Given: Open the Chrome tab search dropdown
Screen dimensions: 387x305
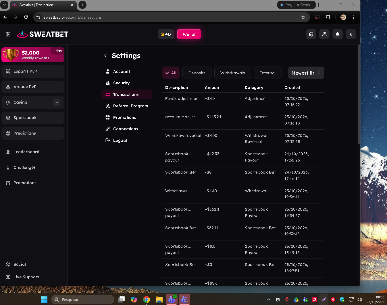Looking at the screenshot, I should [x=4, y=5].
